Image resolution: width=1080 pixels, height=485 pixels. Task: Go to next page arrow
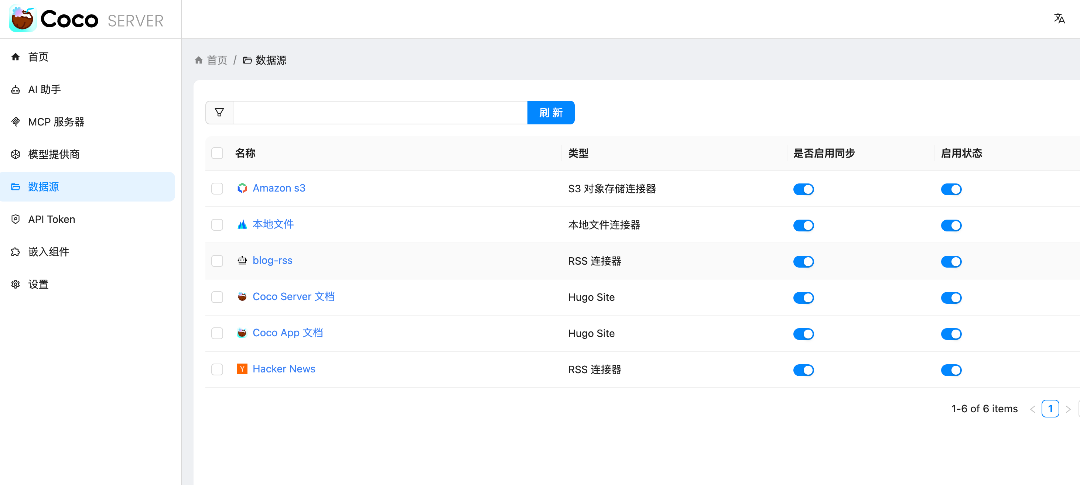pos(1068,409)
